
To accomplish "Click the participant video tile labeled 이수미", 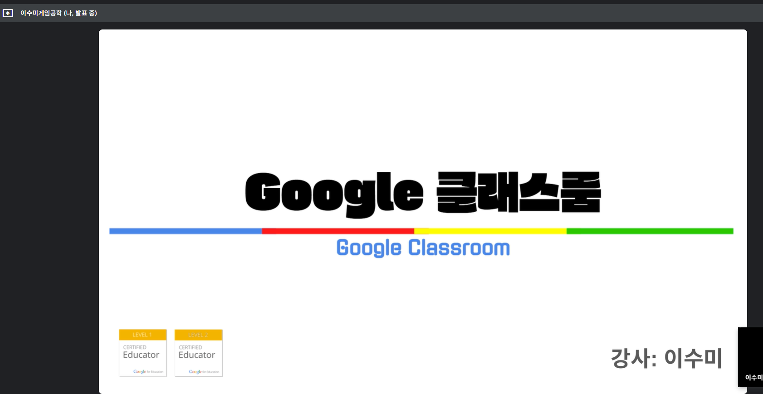I will point(751,357).
